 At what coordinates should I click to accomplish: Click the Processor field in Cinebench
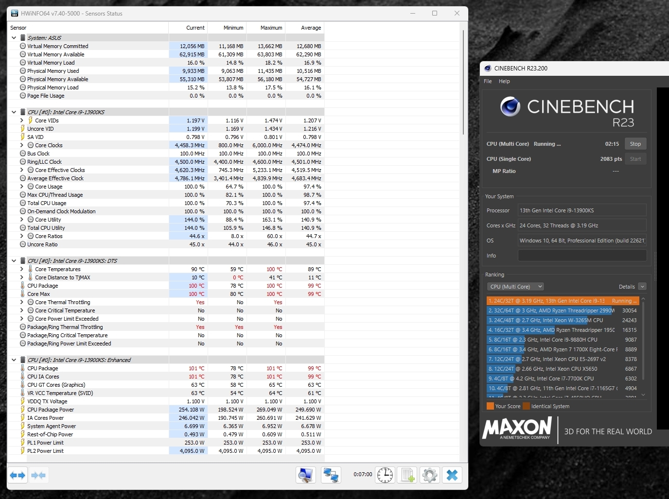pyautogui.click(x=582, y=210)
